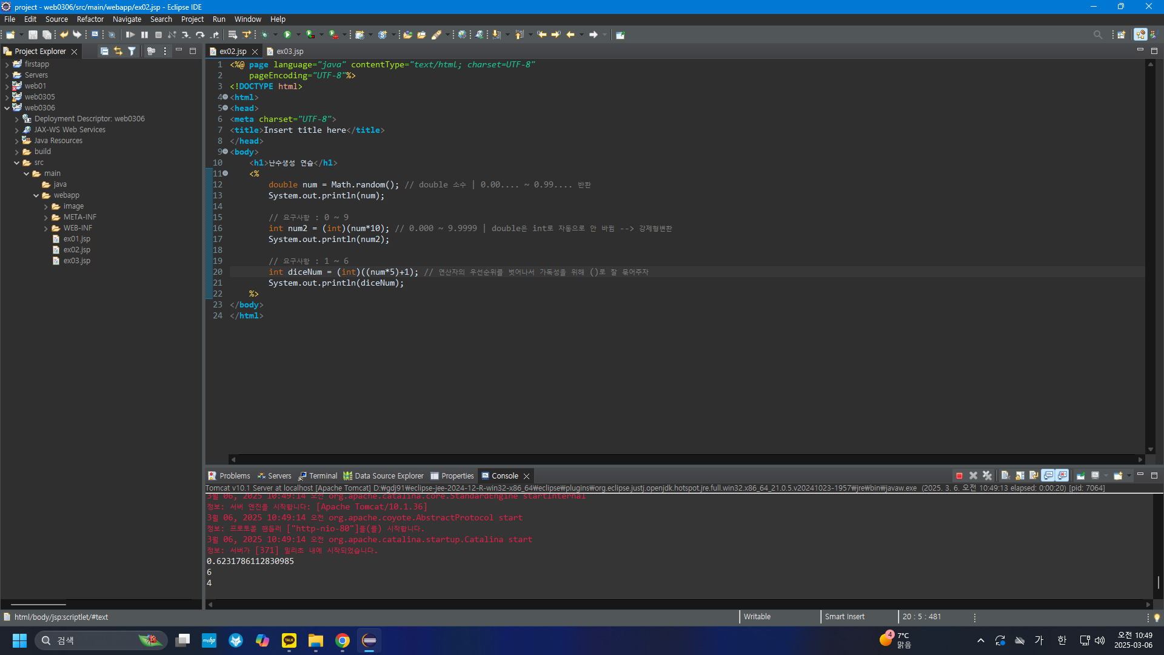Viewport: 1164px width, 655px height.
Task: Pin the Console view
Action: pyautogui.click(x=1080, y=476)
